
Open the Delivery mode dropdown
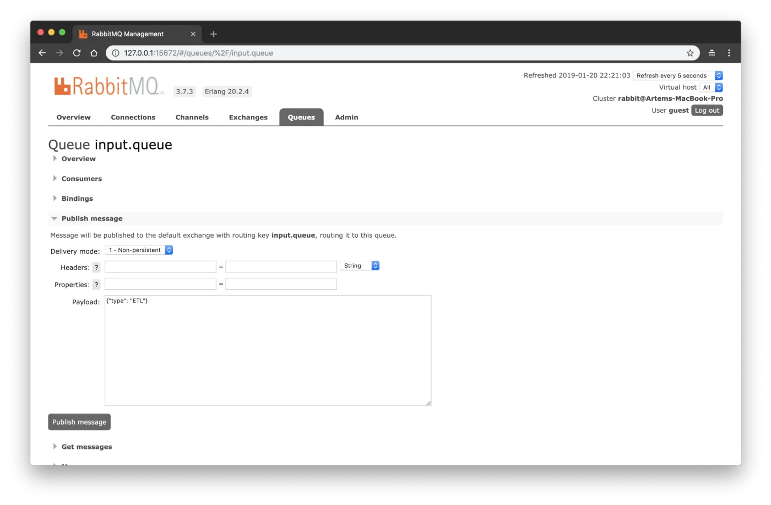pos(139,250)
